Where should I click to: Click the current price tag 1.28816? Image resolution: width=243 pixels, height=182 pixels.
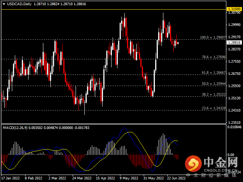click(x=233, y=43)
